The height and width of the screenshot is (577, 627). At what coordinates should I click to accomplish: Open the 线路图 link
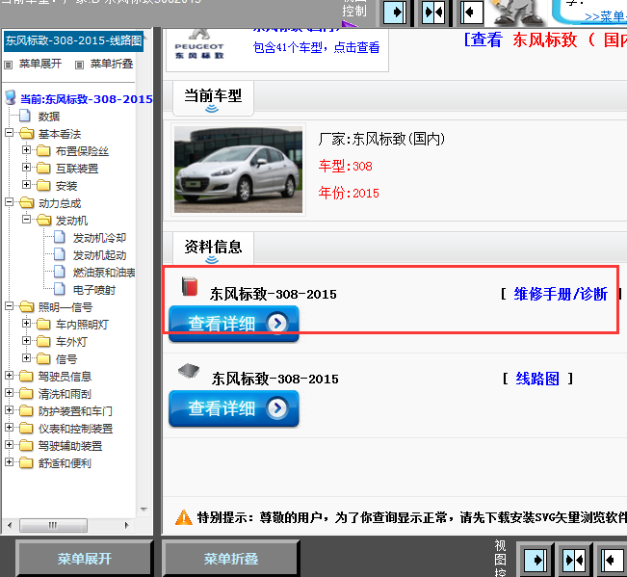coord(537,379)
